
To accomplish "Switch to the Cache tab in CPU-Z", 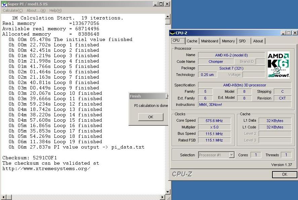I will (192, 41).
